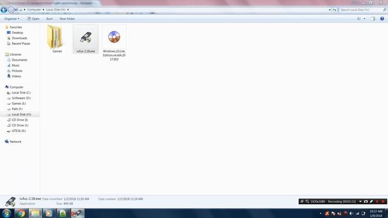The image size is (388, 218).
Task: Toggle the preview pane button
Action: click(373, 19)
